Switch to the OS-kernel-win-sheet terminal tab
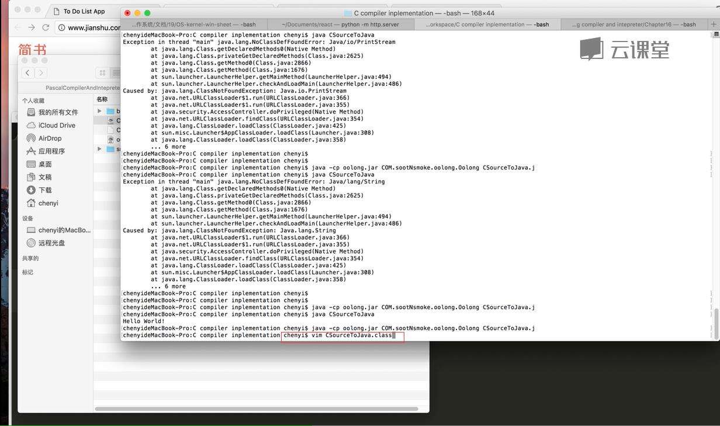The height and width of the screenshot is (426, 720). [x=193, y=25]
